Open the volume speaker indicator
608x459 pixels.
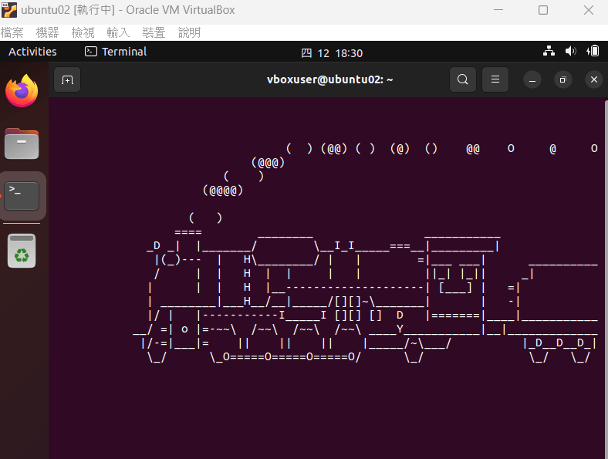point(571,52)
